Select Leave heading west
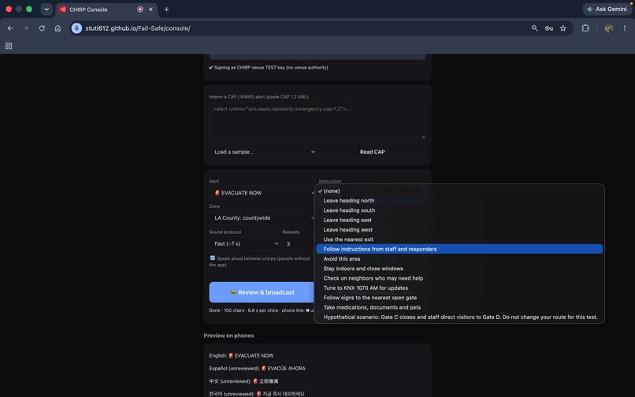635x397 pixels. coord(459,230)
